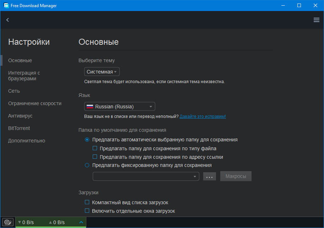324x228 pixels.
Task: Click the Давайте это исправим! link
Action: (x=203, y=116)
